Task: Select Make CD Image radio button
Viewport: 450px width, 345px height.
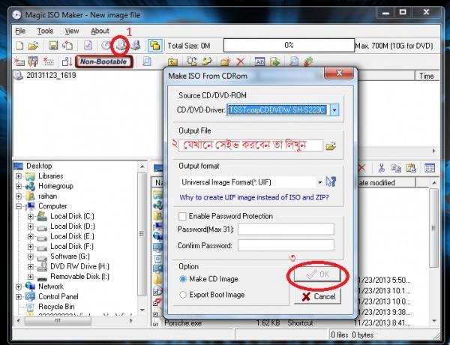Action: (x=183, y=279)
